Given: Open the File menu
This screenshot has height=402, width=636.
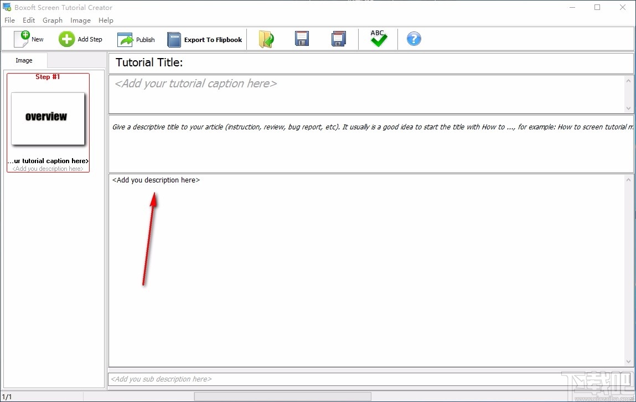Looking at the screenshot, I should click(x=9, y=20).
